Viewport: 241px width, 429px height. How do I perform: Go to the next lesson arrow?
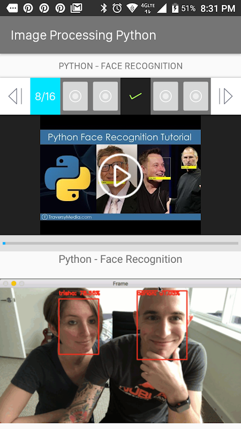coord(225,96)
